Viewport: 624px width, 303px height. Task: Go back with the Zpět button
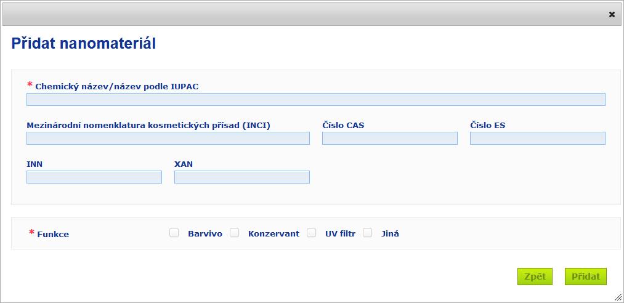535,277
